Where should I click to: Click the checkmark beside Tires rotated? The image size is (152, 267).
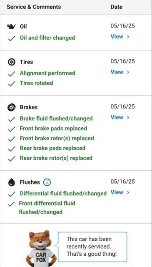pyautogui.click(x=12, y=84)
